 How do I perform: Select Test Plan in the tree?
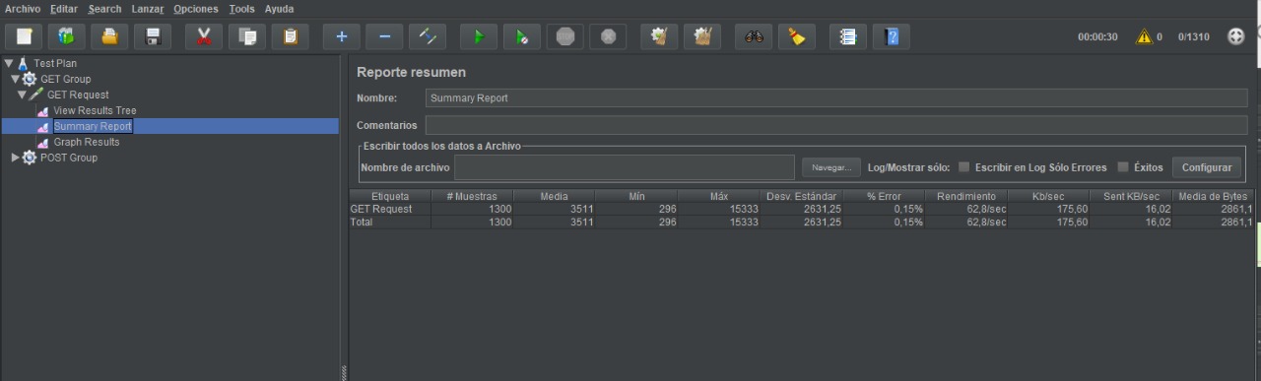55,63
